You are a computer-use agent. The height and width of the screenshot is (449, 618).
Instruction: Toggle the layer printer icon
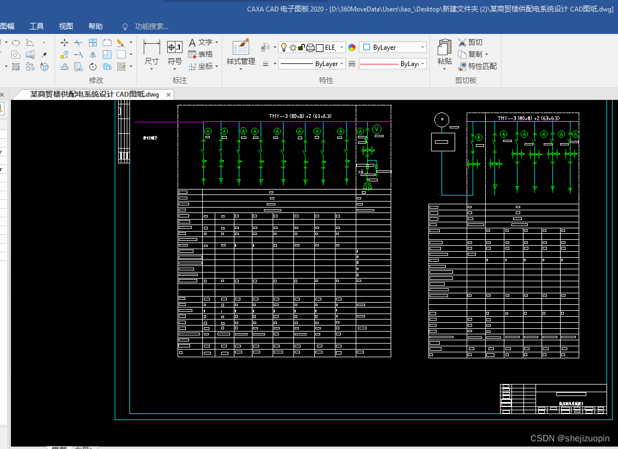coord(310,48)
